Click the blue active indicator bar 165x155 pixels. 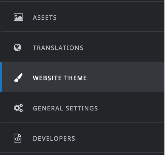(x=1, y=77)
